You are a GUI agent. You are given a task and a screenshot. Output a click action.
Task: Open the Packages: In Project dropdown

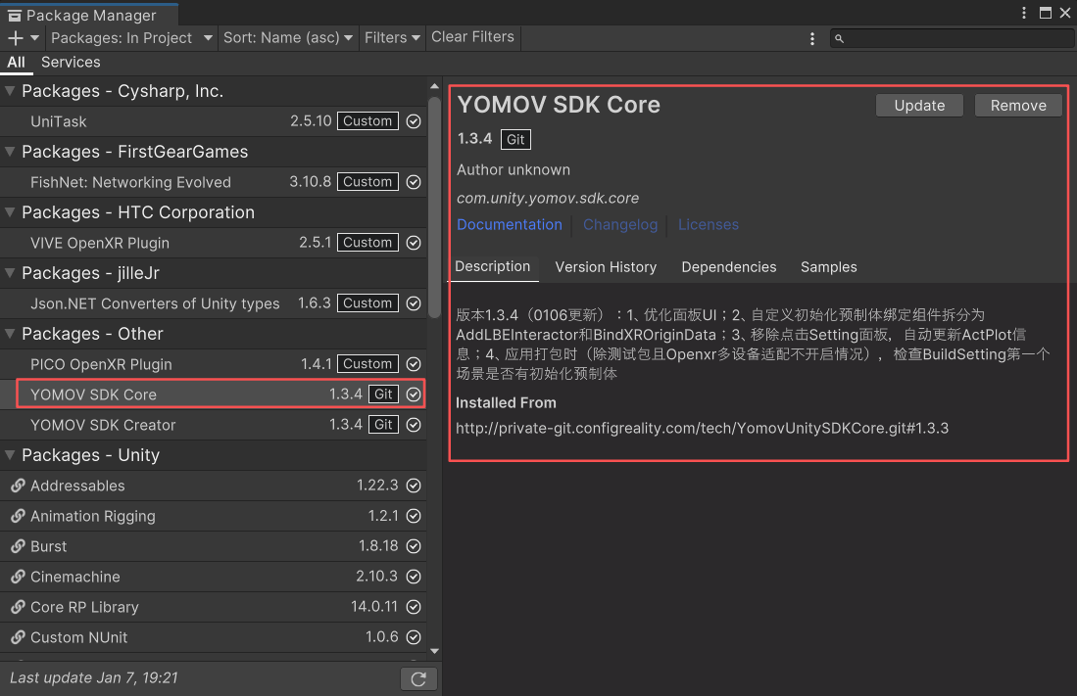(x=132, y=38)
